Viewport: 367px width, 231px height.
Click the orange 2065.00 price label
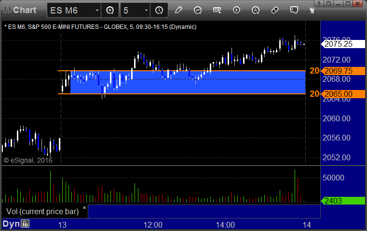point(343,94)
